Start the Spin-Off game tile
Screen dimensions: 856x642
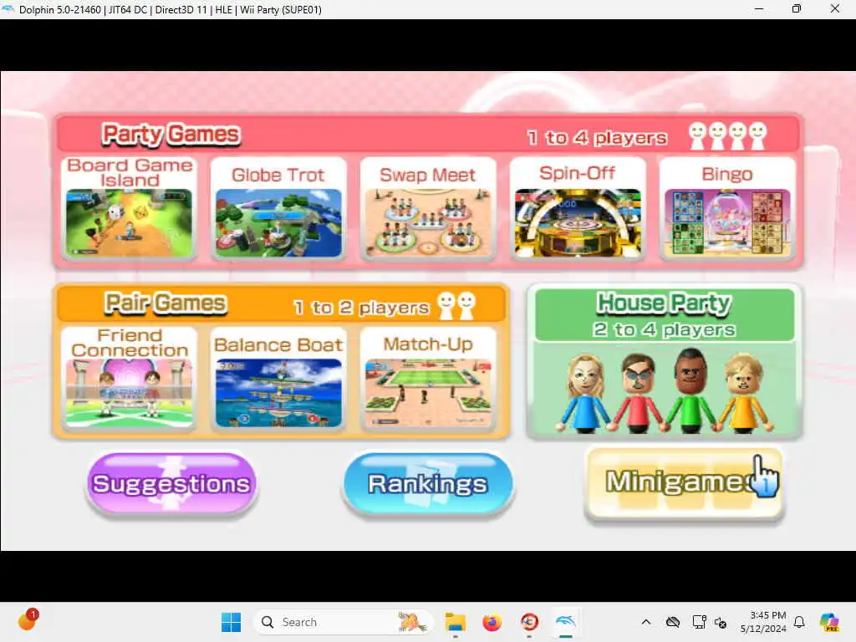click(x=578, y=208)
